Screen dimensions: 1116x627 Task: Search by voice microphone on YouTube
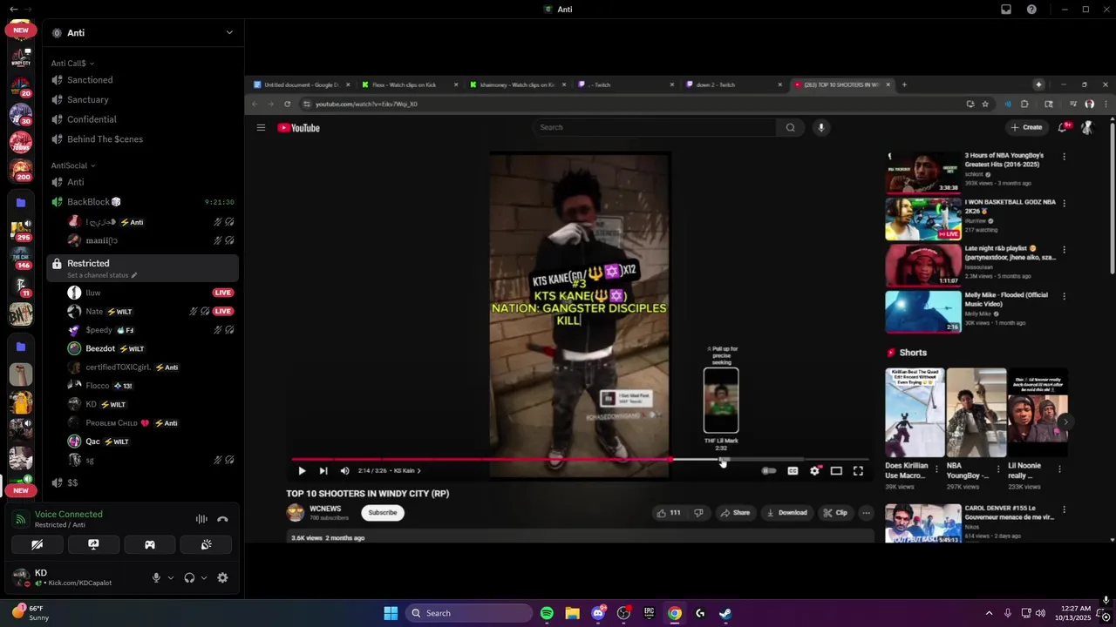pyautogui.click(x=820, y=127)
